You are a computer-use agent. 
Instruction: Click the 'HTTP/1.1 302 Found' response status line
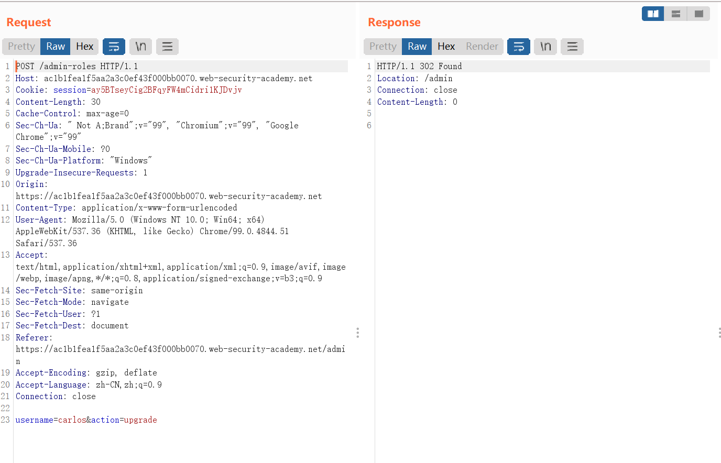420,67
